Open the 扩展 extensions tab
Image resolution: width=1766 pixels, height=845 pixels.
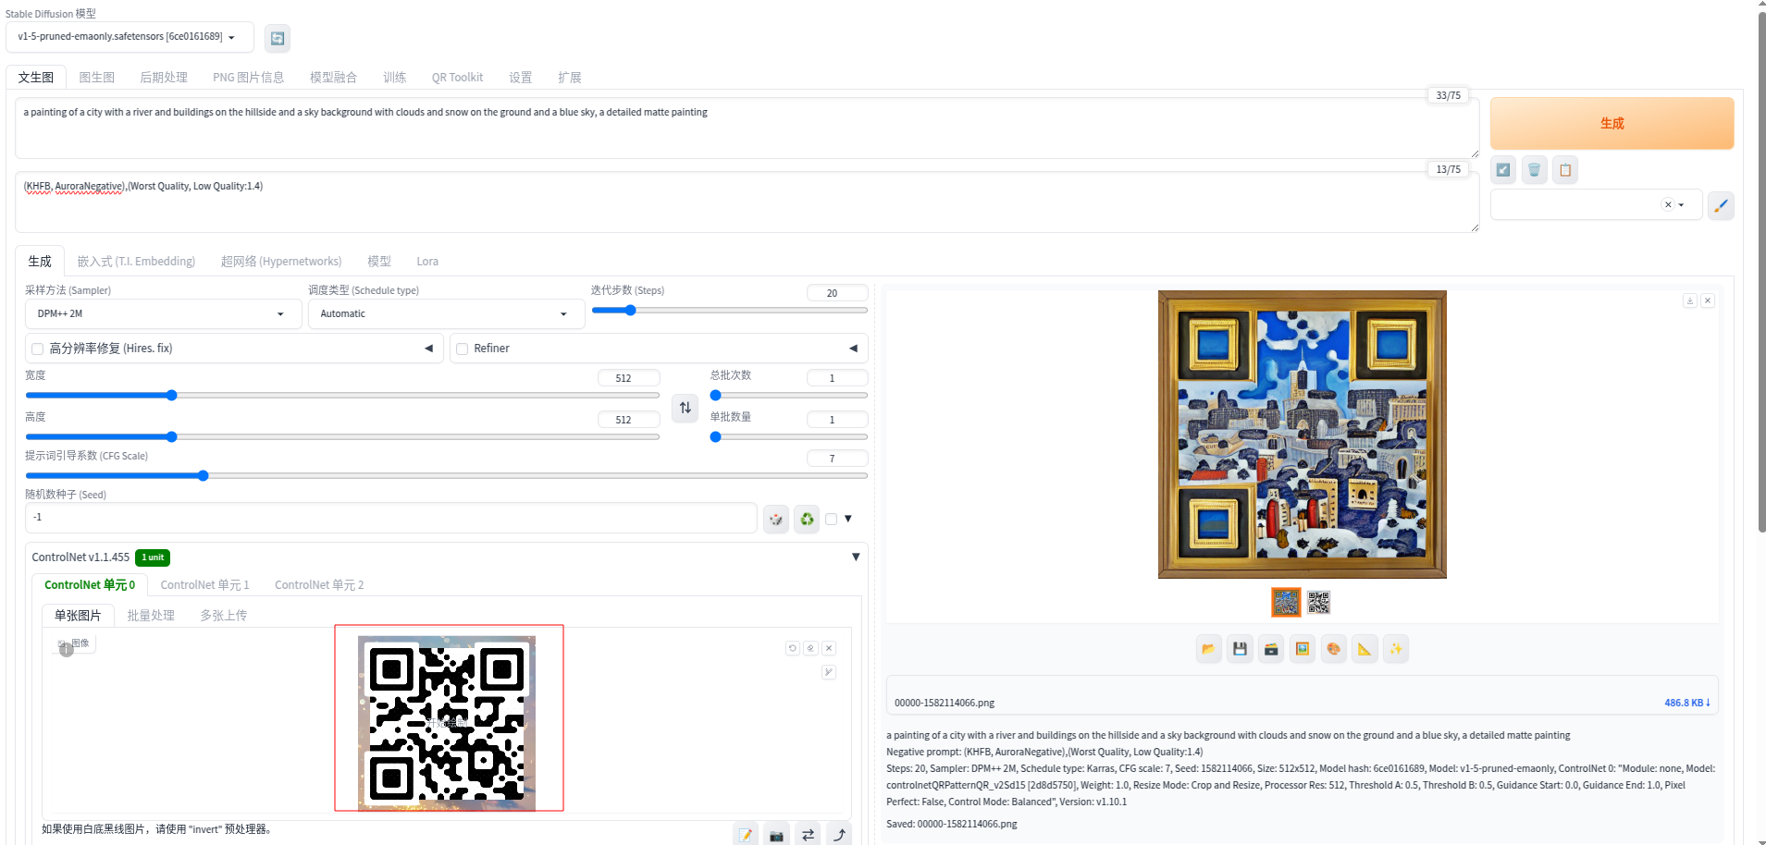pyautogui.click(x=570, y=78)
